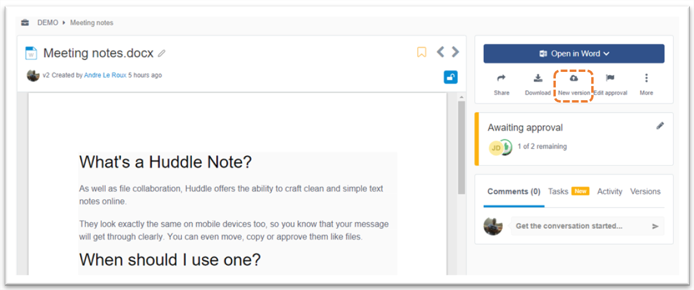
Task: Click the Open in Word button
Action: point(574,54)
